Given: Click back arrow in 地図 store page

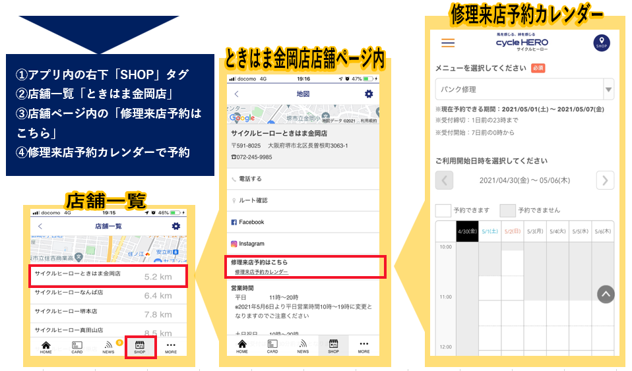Looking at the screenshot, I should (x=237, y=94).
